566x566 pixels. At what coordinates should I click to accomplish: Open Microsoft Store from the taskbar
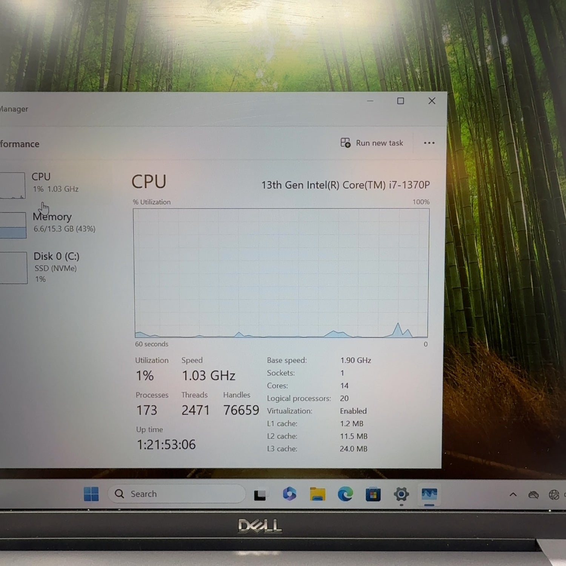tap(373, 494)
